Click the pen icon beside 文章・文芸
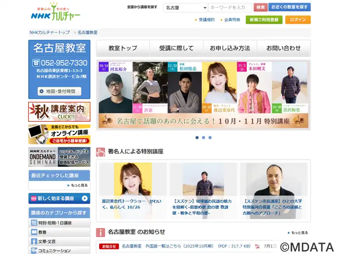Screen dimensions: 339x254 34,241
